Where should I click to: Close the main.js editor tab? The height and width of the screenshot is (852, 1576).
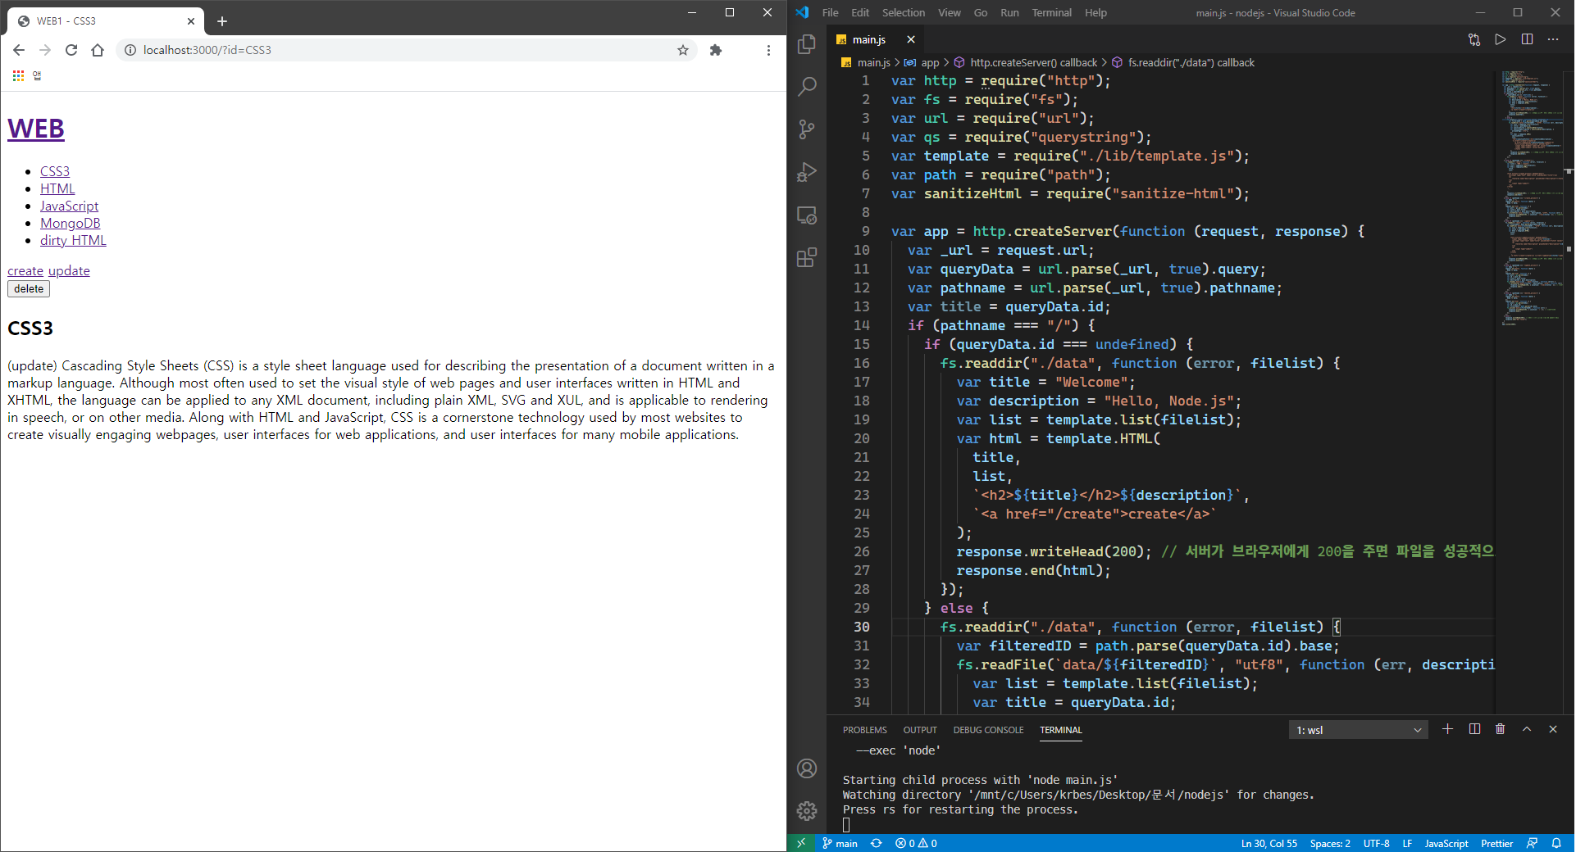tap(910, 39)
